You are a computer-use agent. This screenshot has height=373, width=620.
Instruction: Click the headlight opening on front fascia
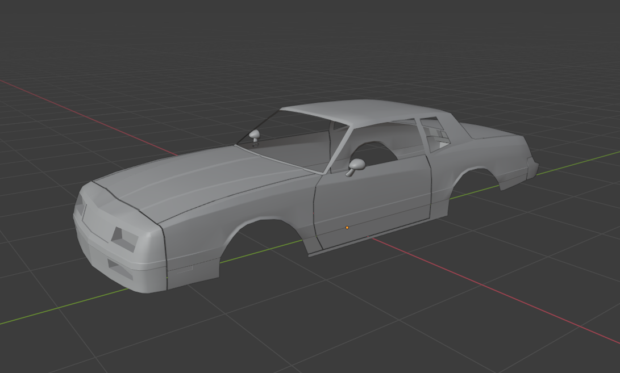coord(124,240)
